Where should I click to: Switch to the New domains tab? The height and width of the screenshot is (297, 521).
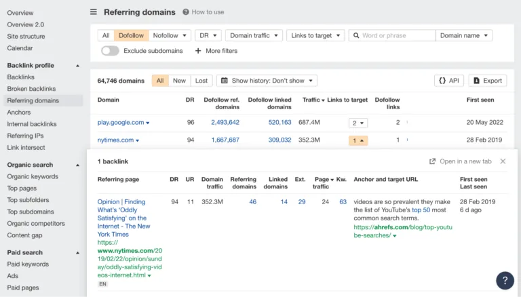[x=179, y=81]
